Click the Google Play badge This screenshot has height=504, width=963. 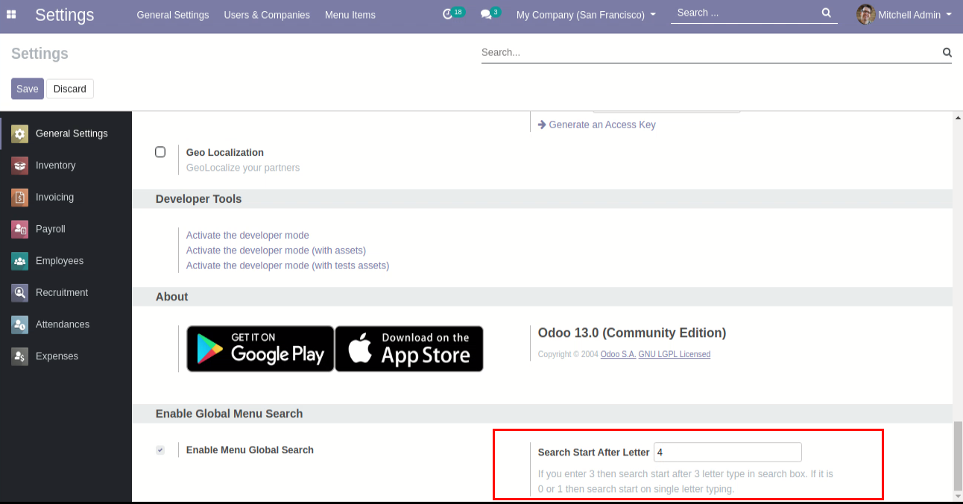click(260, 349)
